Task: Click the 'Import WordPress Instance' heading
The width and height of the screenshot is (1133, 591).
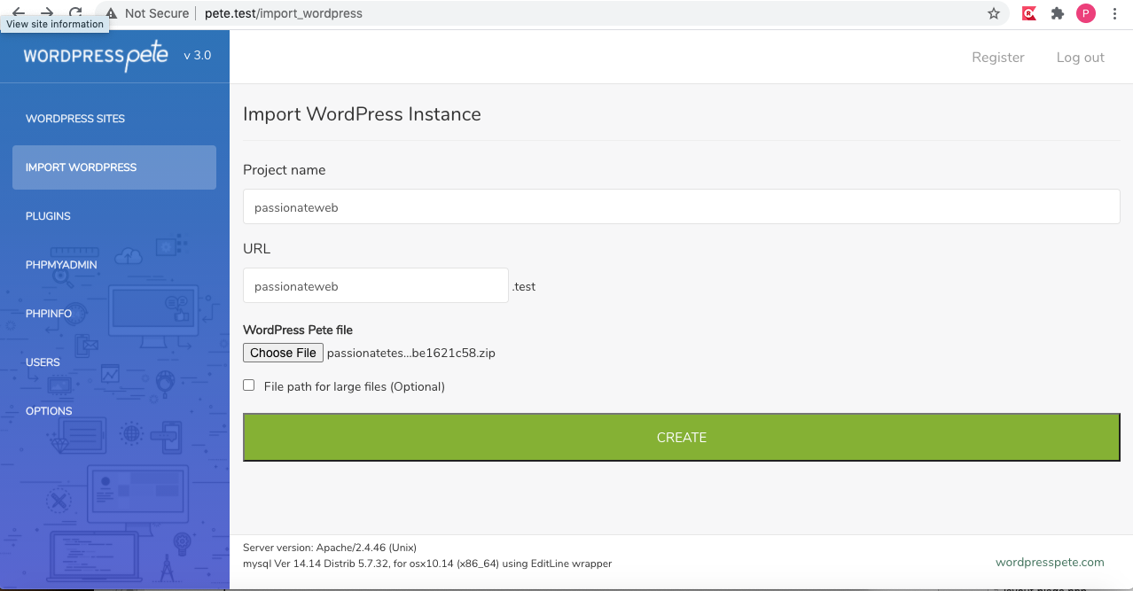Action: [x=362, y=114]
